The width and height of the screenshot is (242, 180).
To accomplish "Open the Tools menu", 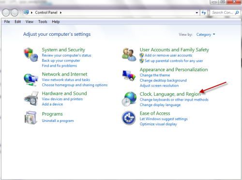I will 43,22.
